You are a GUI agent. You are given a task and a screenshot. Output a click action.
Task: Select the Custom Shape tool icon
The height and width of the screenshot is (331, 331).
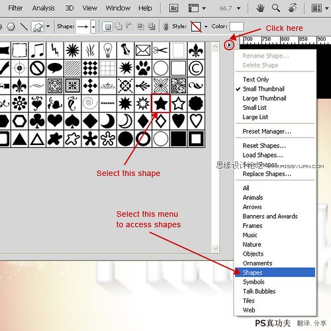click(x=38, y=26)
